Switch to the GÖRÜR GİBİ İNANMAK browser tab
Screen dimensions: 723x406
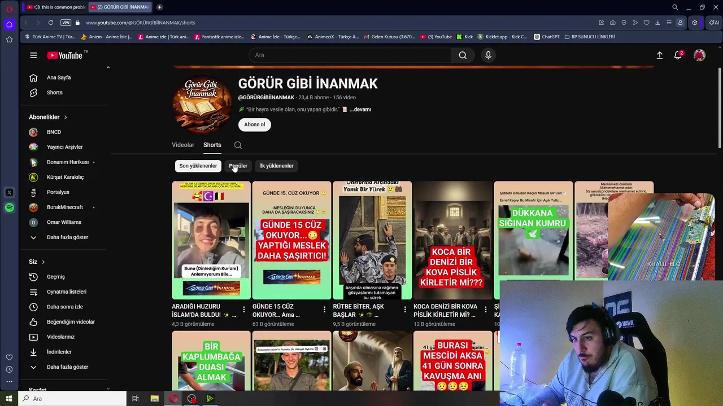tap(120, 7)
